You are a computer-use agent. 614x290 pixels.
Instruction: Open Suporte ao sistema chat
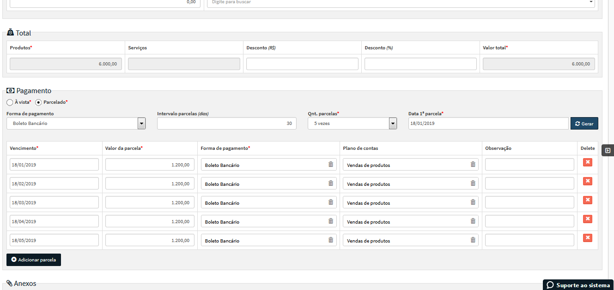coord(578,285)
